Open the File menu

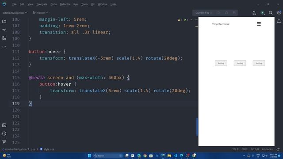[14, 4]
